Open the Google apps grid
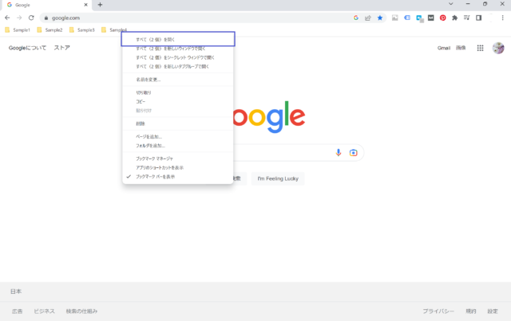This screenshot has height=321, width=511. [480, 48]
